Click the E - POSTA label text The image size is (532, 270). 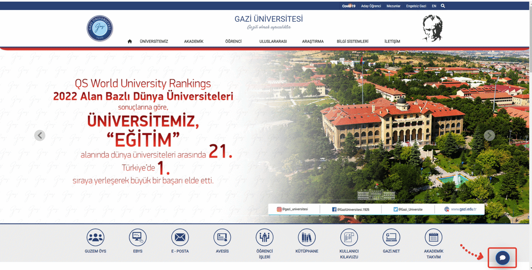[180, 251]
